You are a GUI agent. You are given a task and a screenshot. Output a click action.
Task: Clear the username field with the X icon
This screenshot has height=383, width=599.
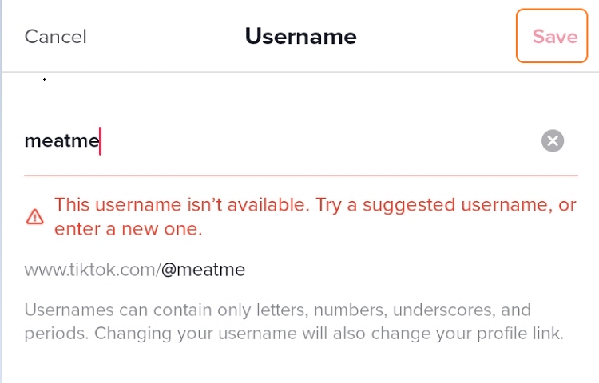click(x=553, y=140)
